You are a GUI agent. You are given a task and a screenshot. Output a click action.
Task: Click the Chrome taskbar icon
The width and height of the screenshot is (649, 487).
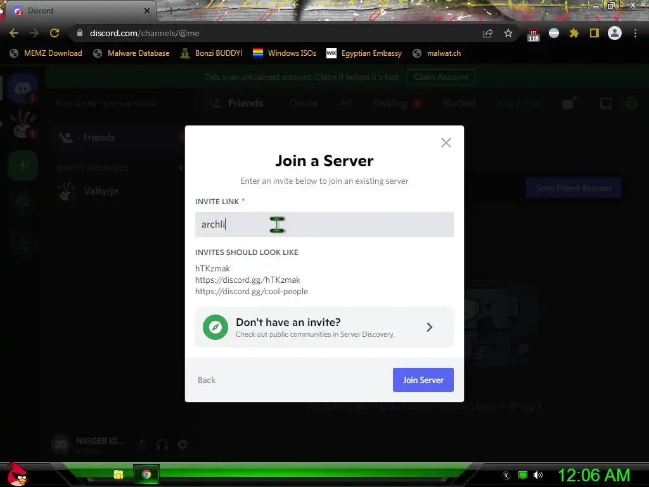pos(146,474)
